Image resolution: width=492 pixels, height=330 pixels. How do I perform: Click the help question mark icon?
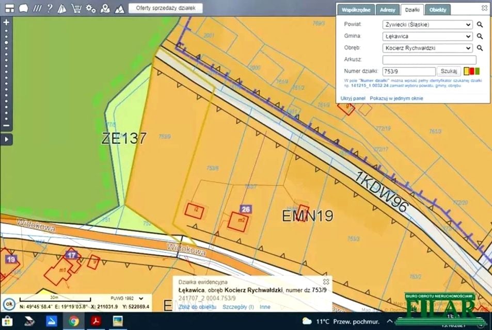(50, 8)
